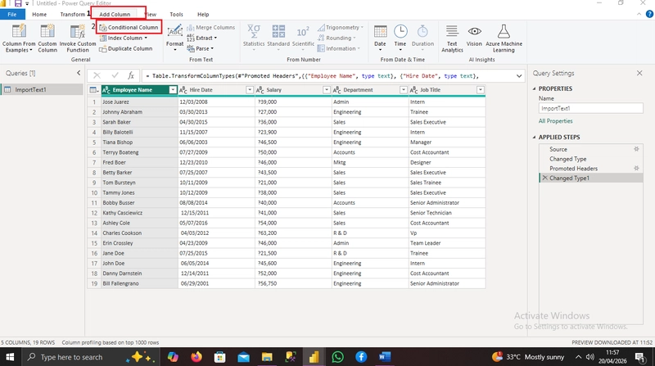Screen dimensions: 655x366
Task: Open Firefox from the taskbar
Action: coord(196,357)
